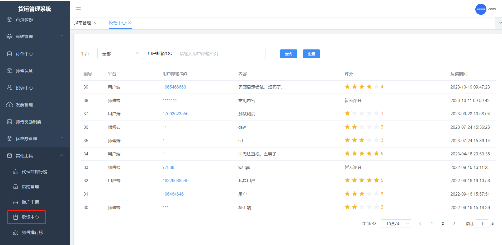
Task: Switch to the 指南管理 tab
Action: pos(82,23)
